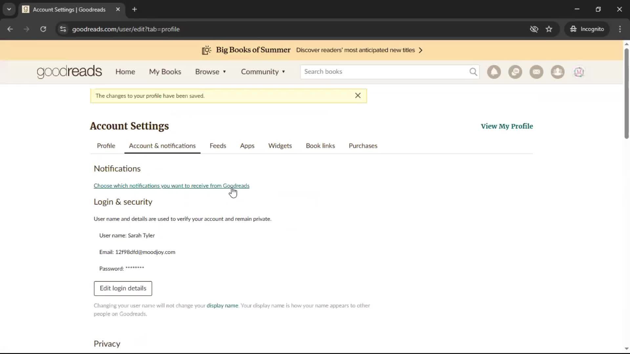Click the search magnifier icon

click(x=473, y=72)
